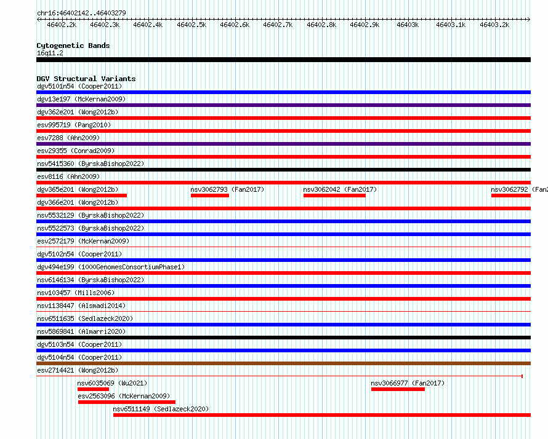Click nsv5415360 (ByrskaBishop2022) label
Viewport: 548px width, 439px height.
[91, 164]
